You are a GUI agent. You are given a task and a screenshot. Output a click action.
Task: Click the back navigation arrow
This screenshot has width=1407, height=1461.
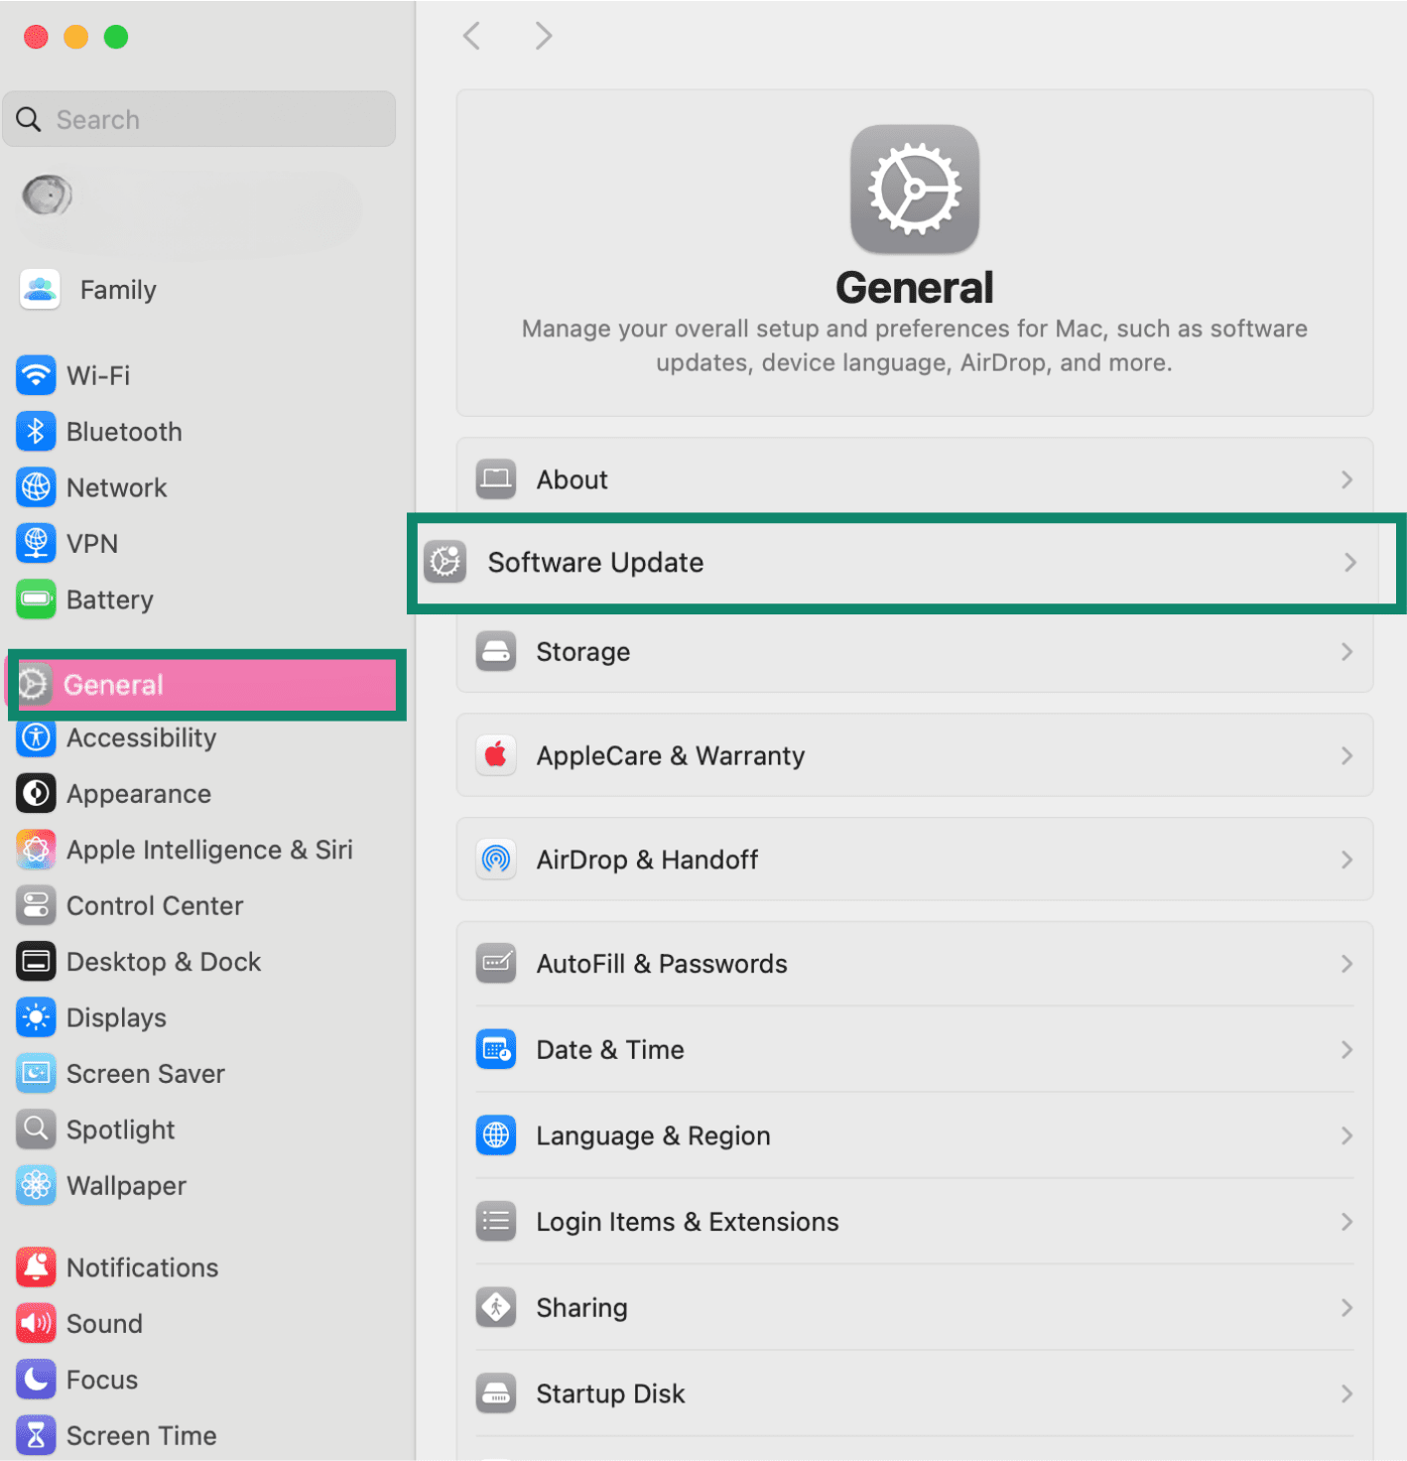(x=471, y=36)
